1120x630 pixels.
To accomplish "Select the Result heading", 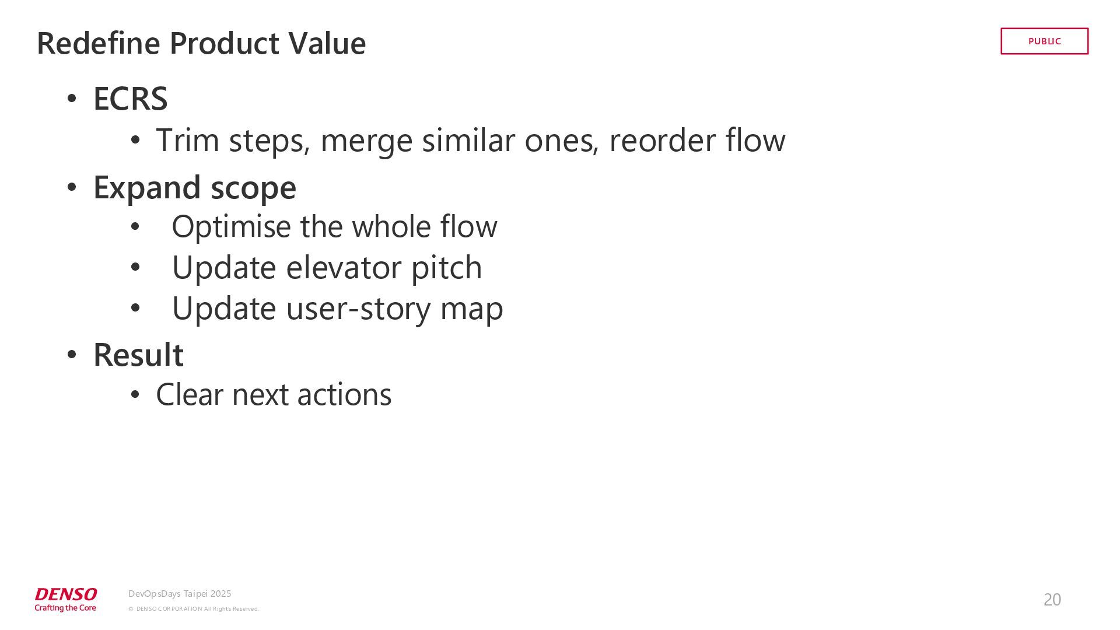I will pyautogui.click(x=138, y=355).
